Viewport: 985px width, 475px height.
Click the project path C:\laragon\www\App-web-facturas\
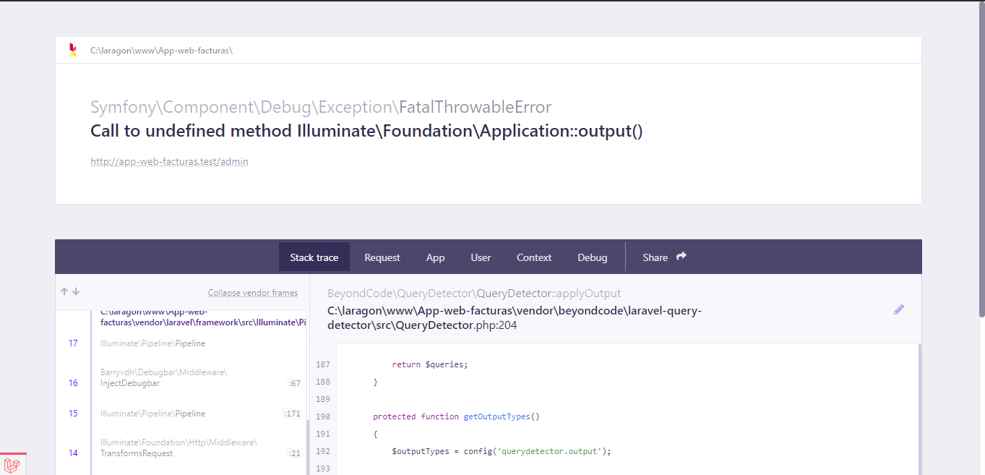pos(161,51)
